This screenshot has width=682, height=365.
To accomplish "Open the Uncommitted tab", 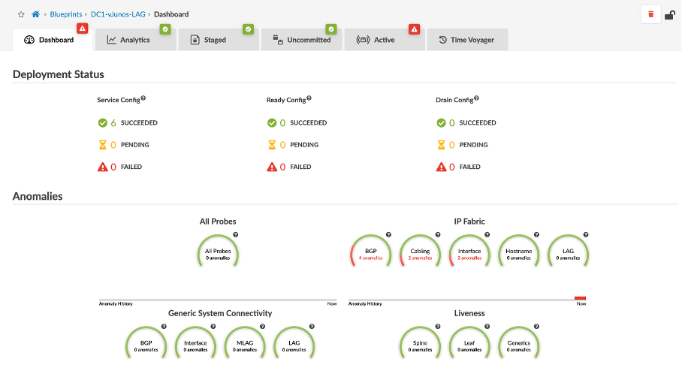I will (x=302, y=40).
